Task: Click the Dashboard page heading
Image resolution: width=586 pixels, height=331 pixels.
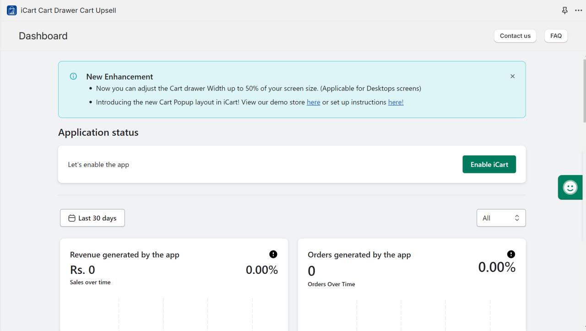Action: click(x=43, y=36)
